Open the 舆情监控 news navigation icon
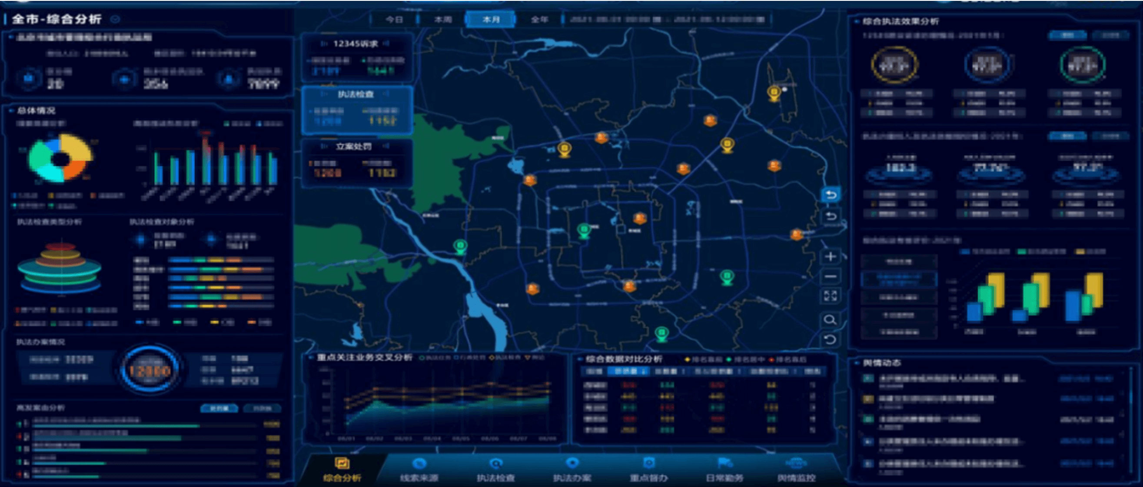 796,464
